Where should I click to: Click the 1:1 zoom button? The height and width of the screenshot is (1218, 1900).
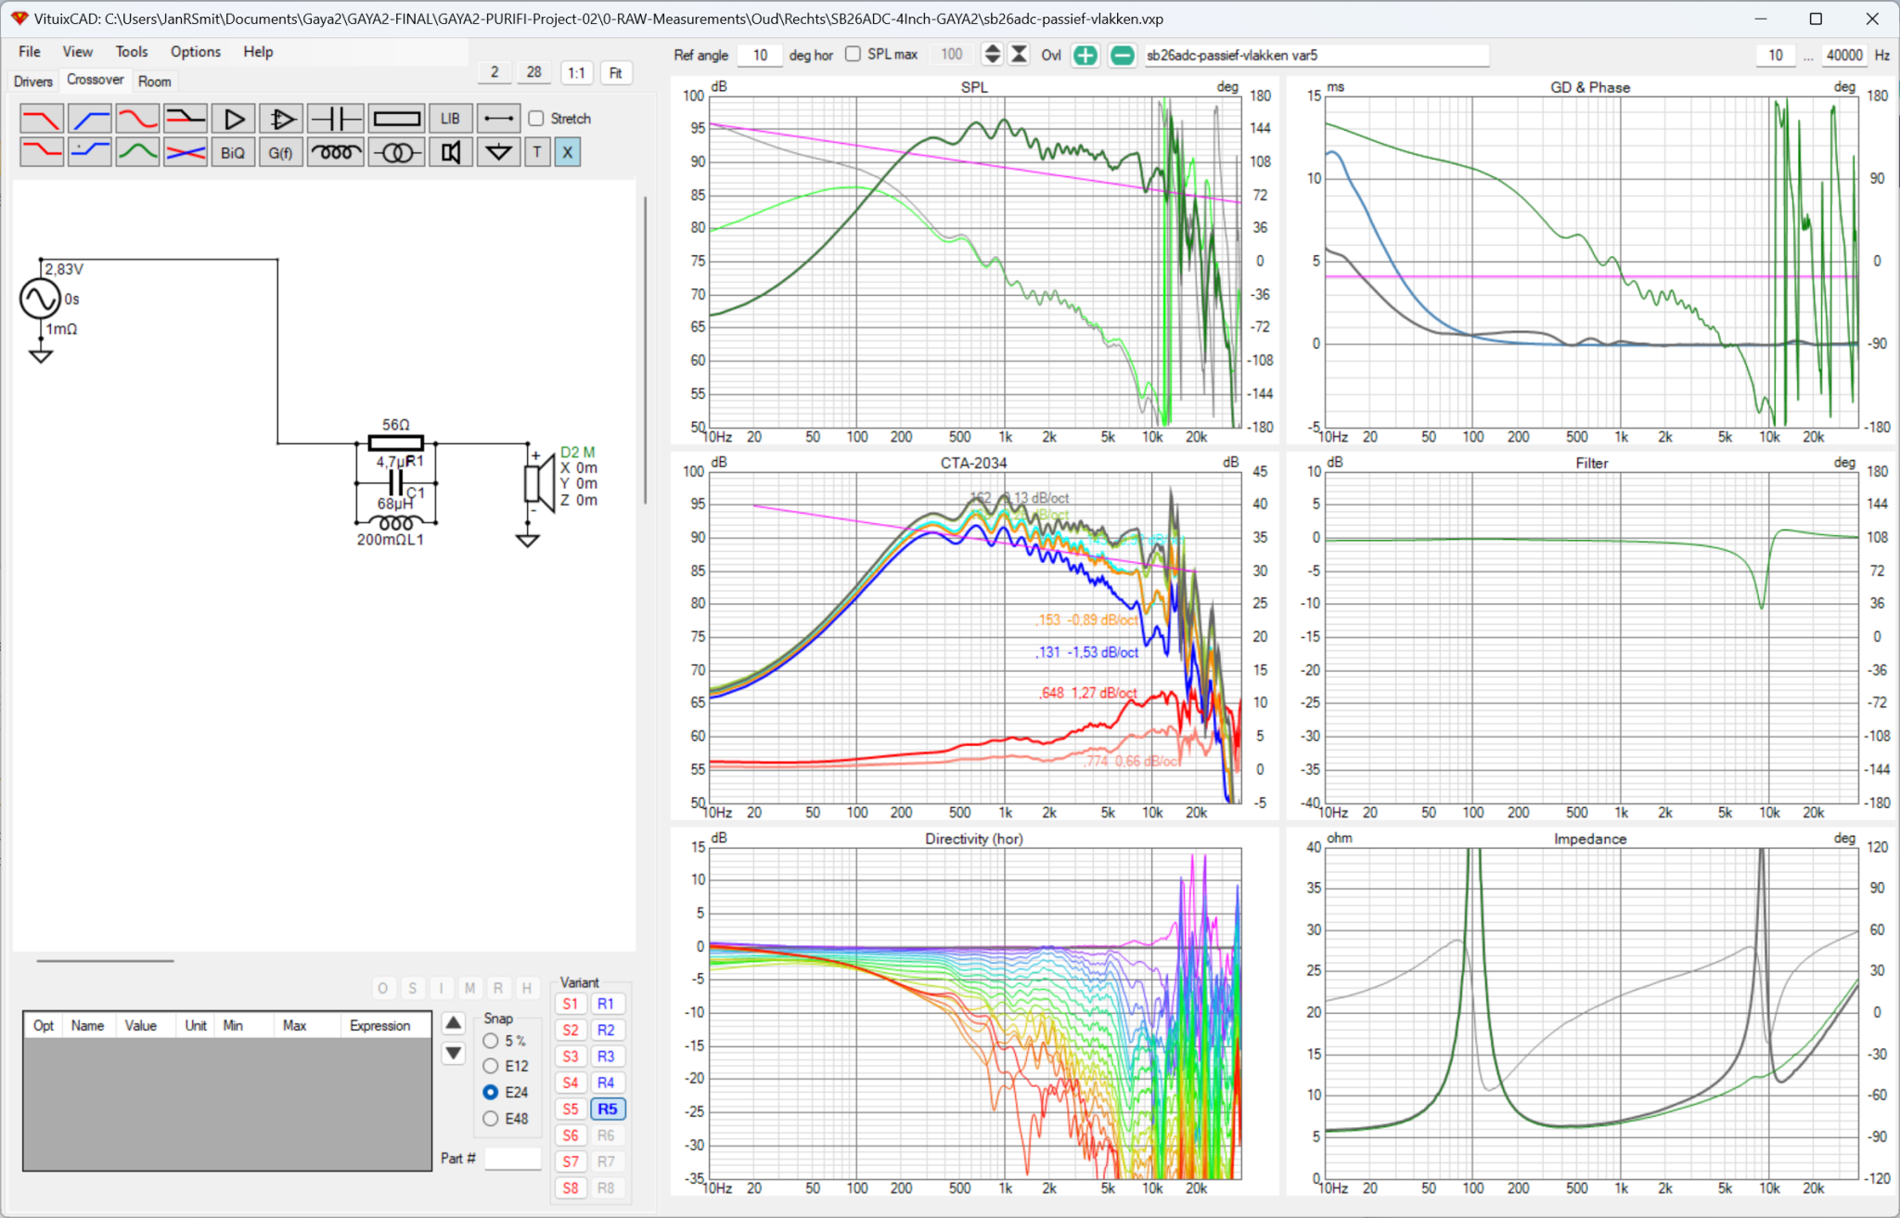pyautogui.click(x=577, y=73)
